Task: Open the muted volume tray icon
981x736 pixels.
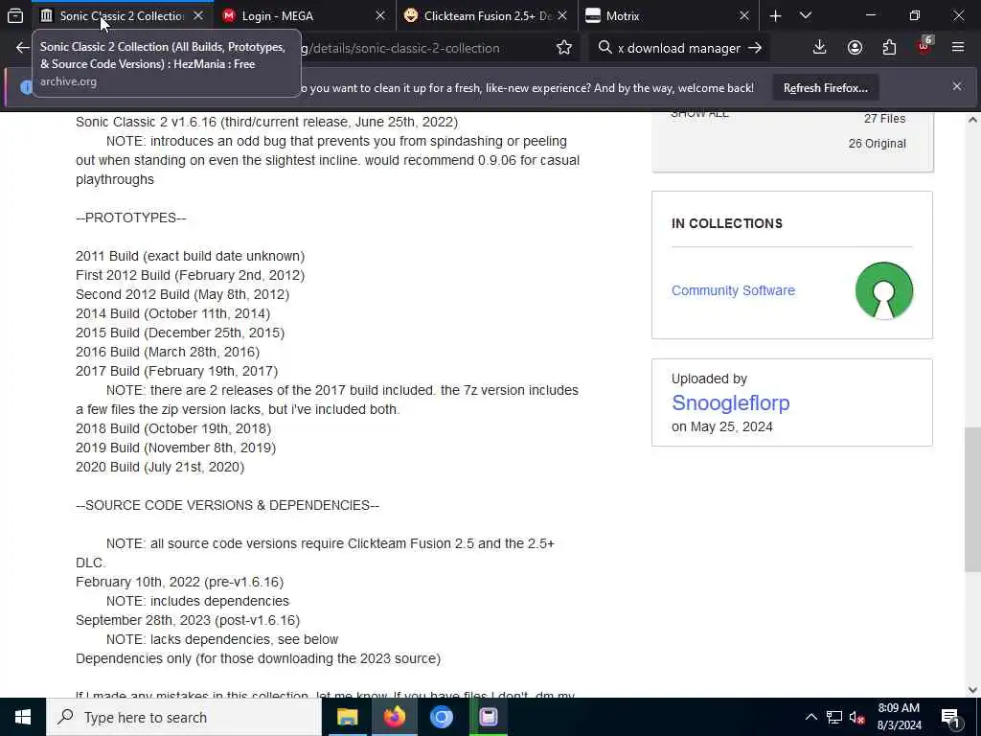Action: click(856, 717)
